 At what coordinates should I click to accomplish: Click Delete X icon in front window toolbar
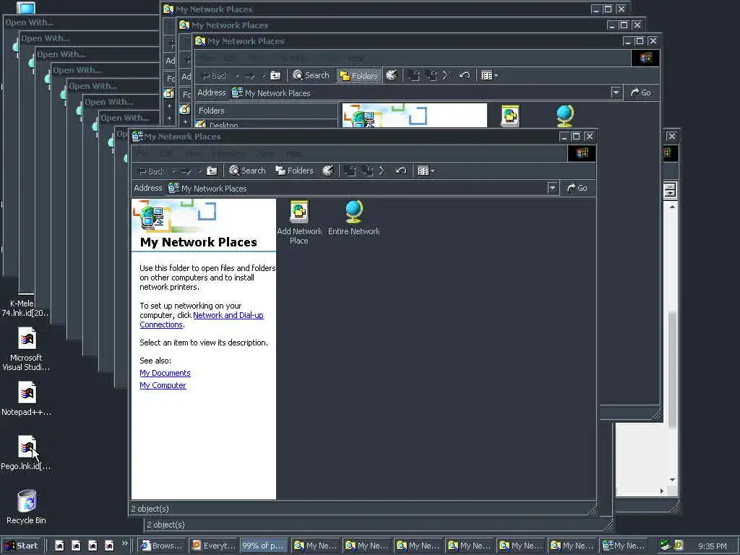click(x=383, y=171)
